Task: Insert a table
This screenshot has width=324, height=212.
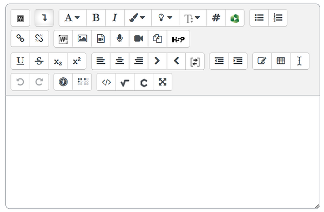Action: (281, 61)
